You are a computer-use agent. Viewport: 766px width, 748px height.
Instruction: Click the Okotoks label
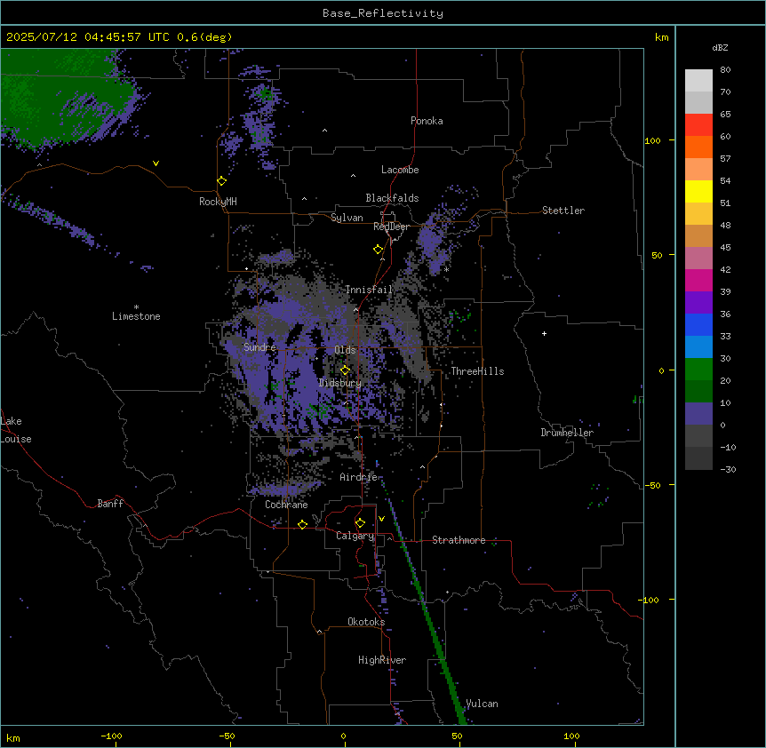pos(366,622)
